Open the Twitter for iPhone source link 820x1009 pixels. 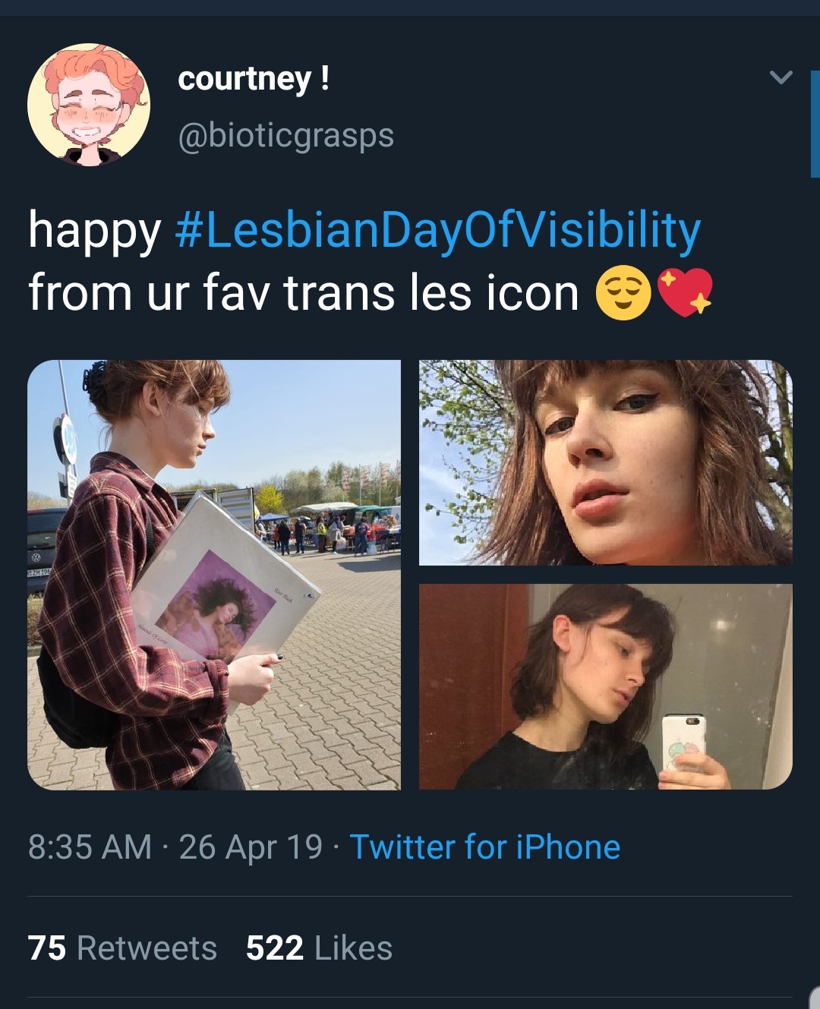click(484, 847)
